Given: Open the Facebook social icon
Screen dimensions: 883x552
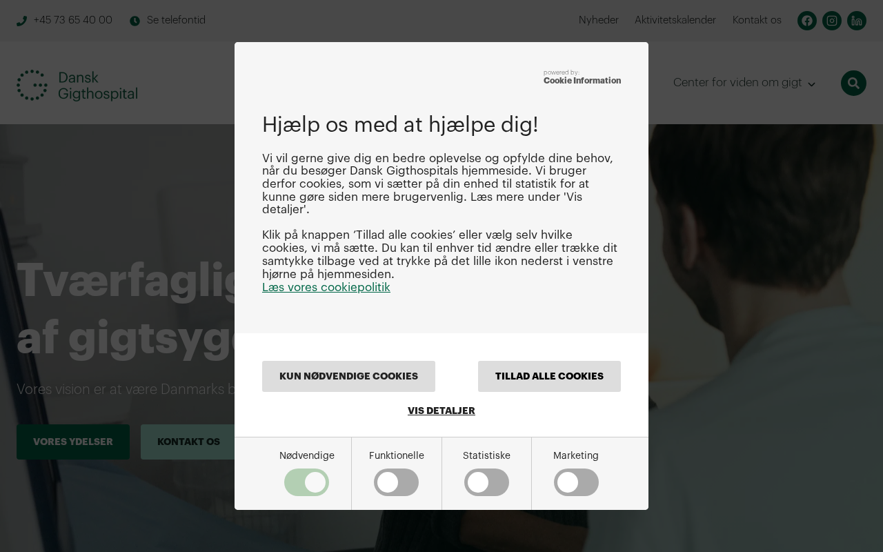Looking at the screenshot, I should 807,21.
